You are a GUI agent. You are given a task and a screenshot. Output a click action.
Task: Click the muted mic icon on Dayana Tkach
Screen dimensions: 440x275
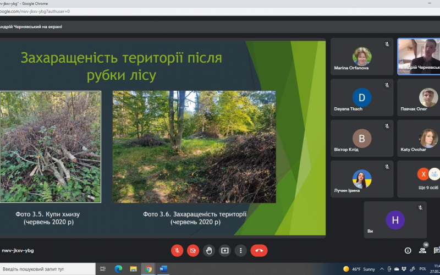tap(387, 85)
